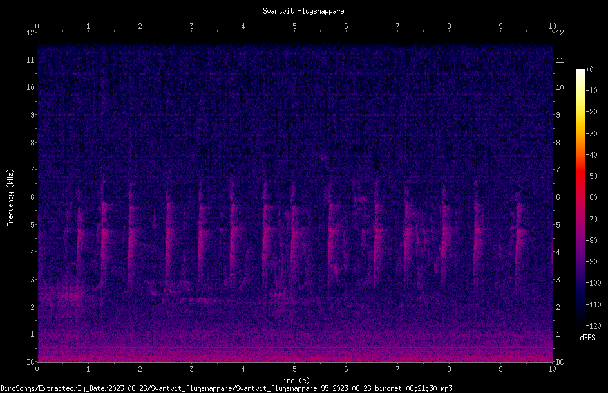Screen dimensions: 608x393
Task: Click 'DC' on the frequency axis nearest the colorbar
Action: tap(560, 362)
